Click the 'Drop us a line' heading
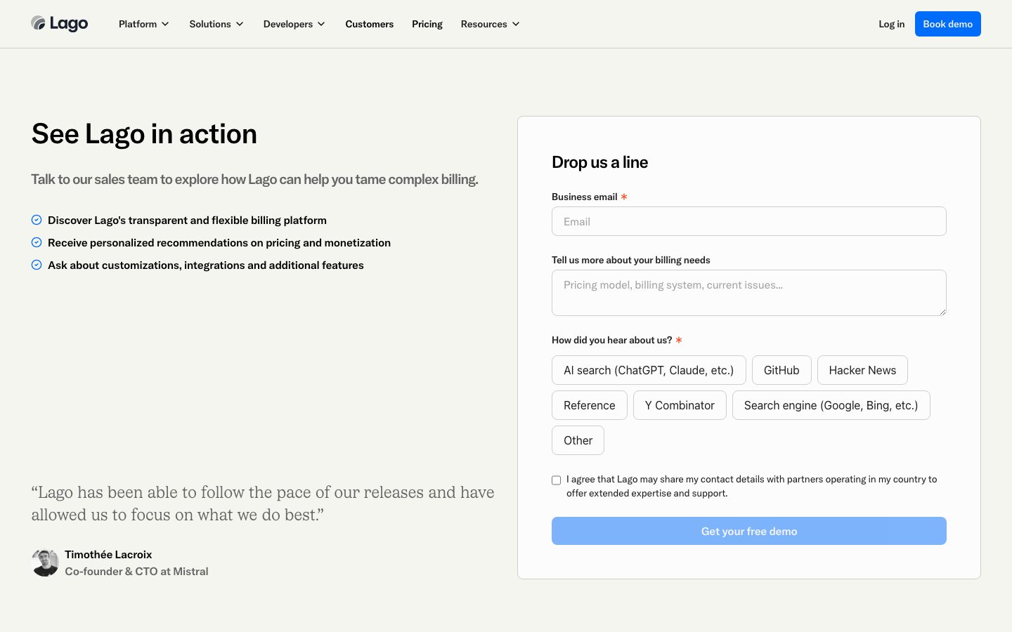The width and height of the screenshot is (1012, 632). [599, 162]
